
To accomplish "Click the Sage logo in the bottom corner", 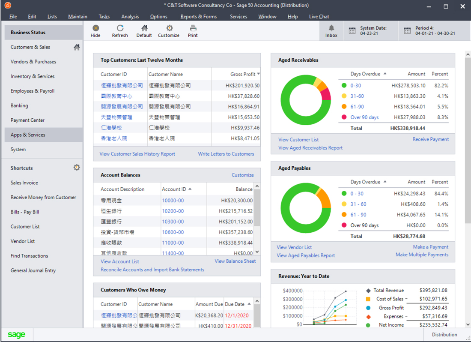I will pos(16,334).
